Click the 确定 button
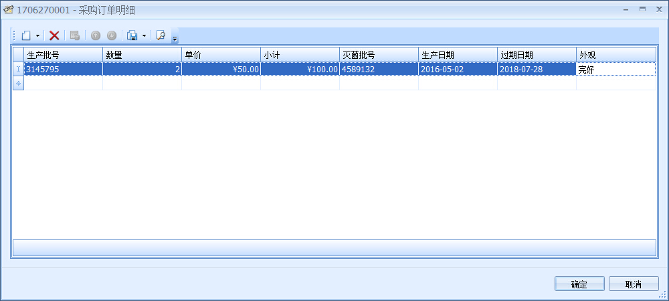Viewport: 669px width, 301px height. click(x=579, y=284)
